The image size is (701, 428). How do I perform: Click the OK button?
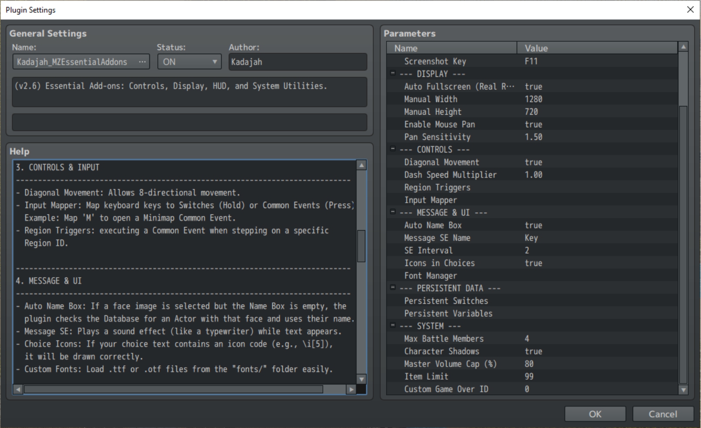[x=595, y=414]
